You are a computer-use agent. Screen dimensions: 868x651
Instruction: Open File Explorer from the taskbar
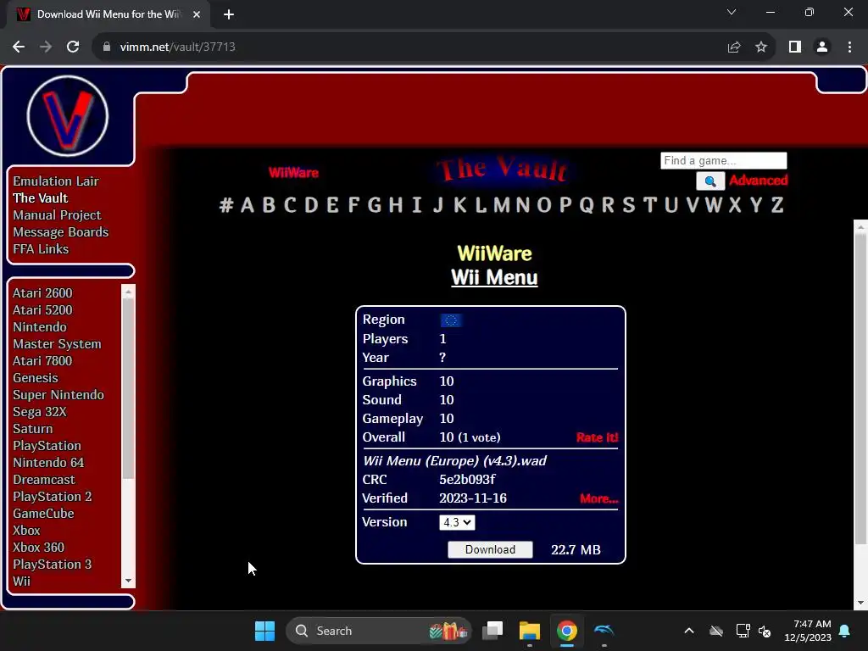pyautogui.click(x=530, y=631)
